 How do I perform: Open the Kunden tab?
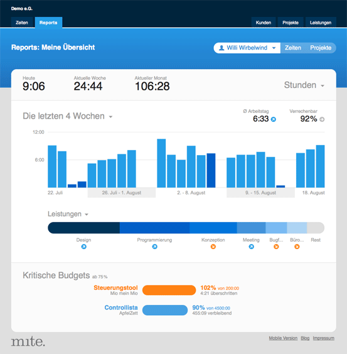[x=264, y=23]
